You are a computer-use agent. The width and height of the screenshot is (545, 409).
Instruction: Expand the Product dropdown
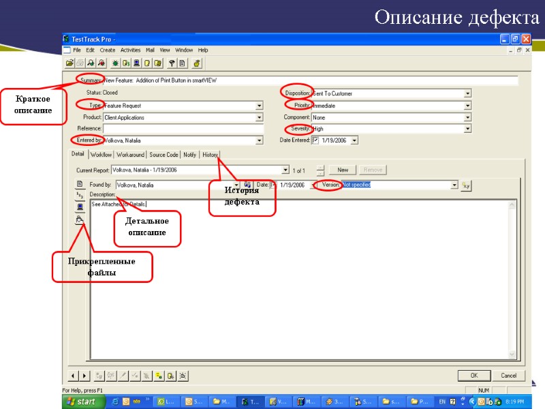coord(259,117)
